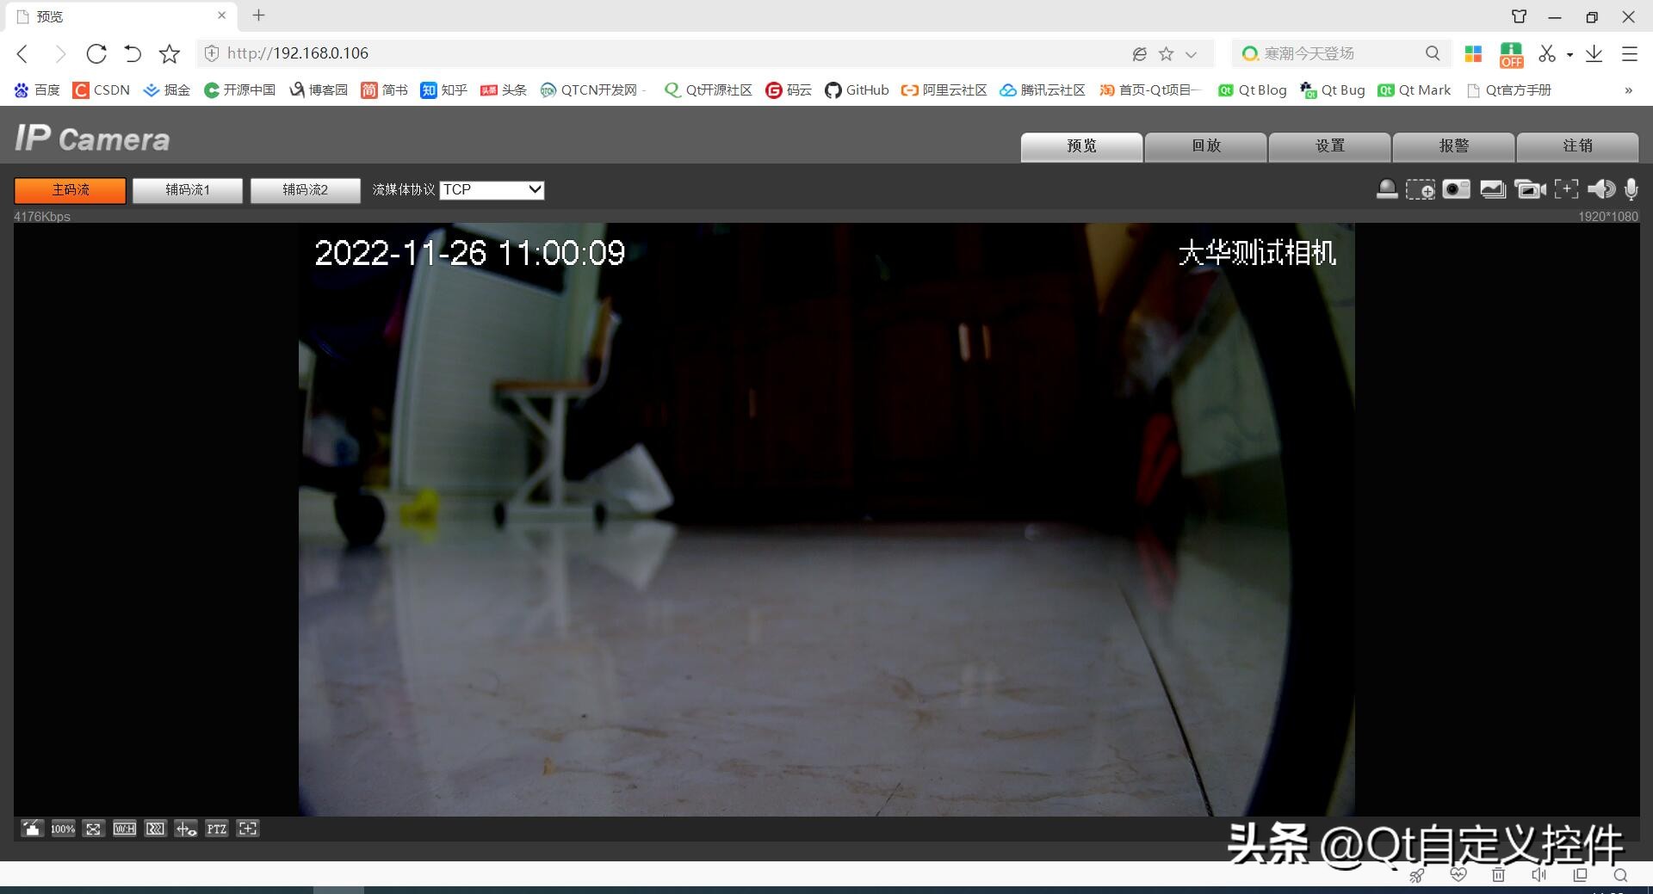This screenshot has height=894, width=1653.
Task: Open the TCP streaming protocol dropdown
Action: (491, 190)
